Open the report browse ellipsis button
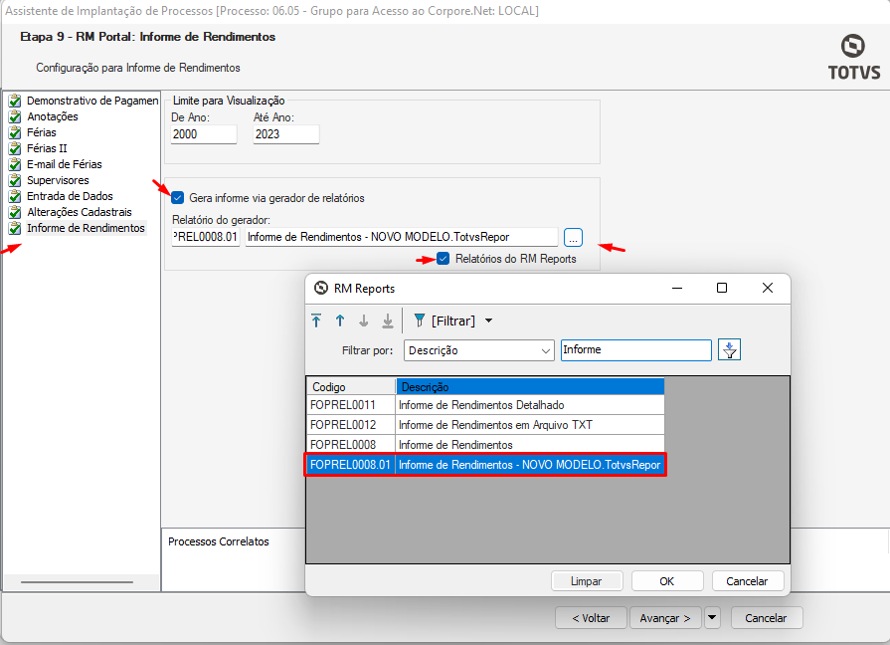 (573, 236)
